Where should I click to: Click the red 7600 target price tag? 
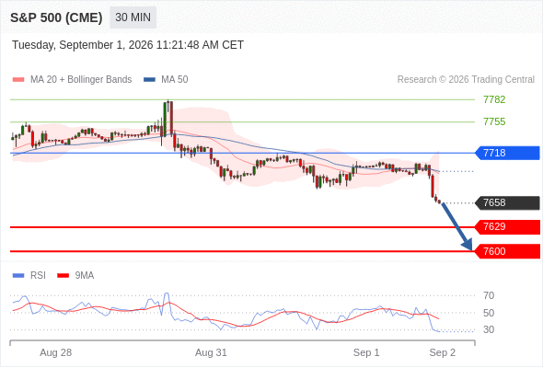coord(507,251)
